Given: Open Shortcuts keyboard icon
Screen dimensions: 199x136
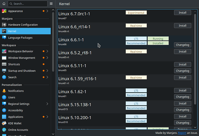Looking at the screenshot, I should (4, 64).
